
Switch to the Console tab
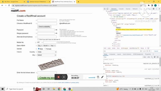coord(121,9)
